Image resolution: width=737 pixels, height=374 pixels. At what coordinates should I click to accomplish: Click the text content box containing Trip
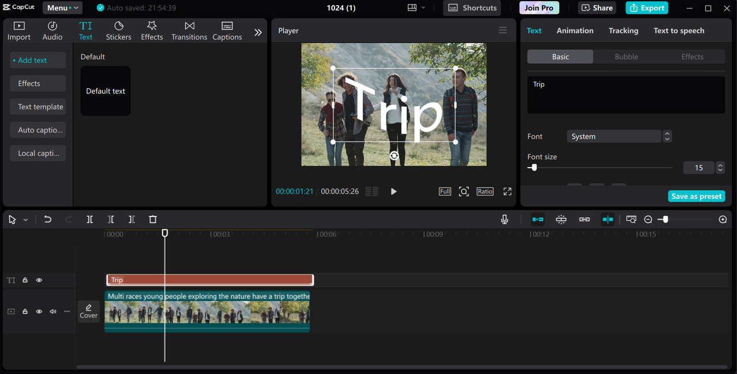point(626,95)
